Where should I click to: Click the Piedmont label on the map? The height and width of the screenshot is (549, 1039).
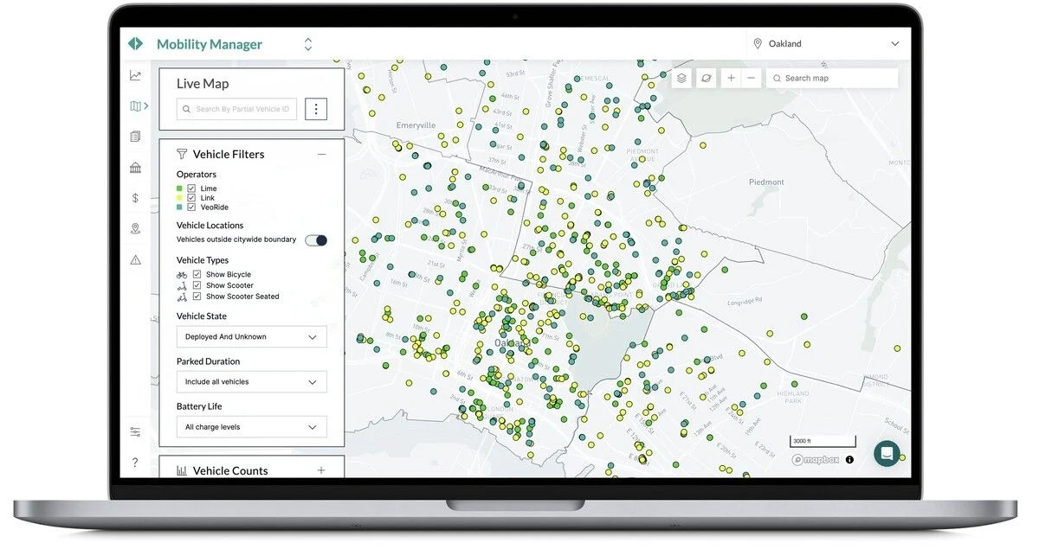coord(766,182)
